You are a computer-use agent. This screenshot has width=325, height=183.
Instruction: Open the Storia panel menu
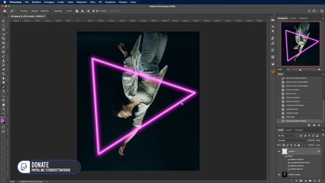click(323, 74)
